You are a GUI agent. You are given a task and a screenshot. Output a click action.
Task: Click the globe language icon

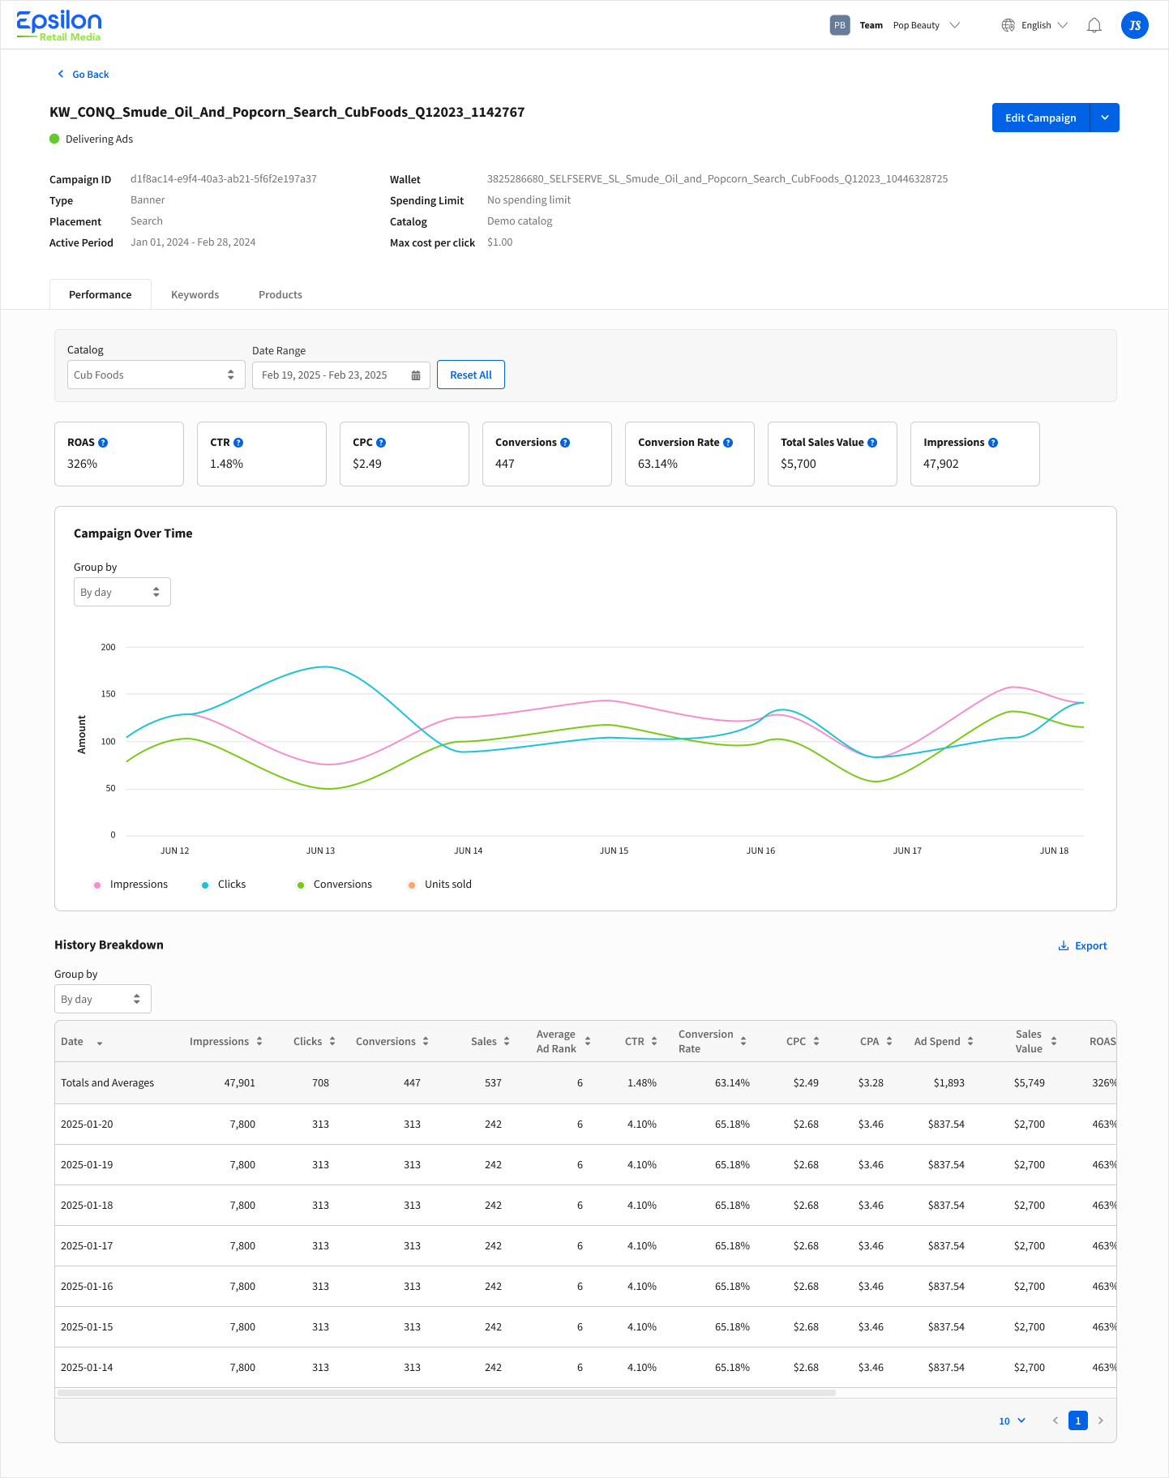click(x=1008, y=25)
